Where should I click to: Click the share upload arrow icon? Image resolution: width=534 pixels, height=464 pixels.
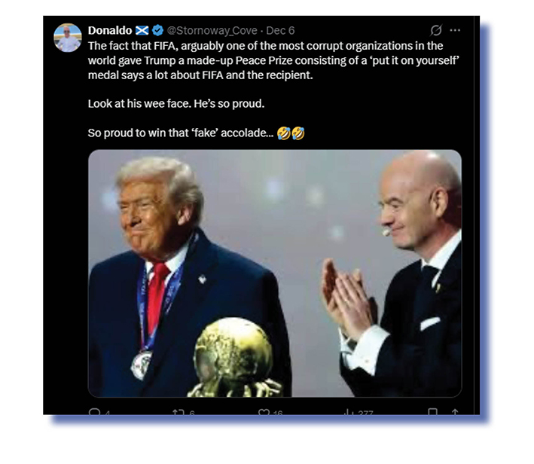455,412
